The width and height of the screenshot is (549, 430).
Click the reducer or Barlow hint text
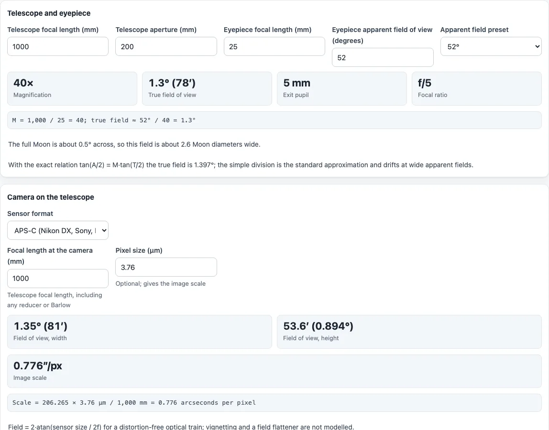click(55, 300)
